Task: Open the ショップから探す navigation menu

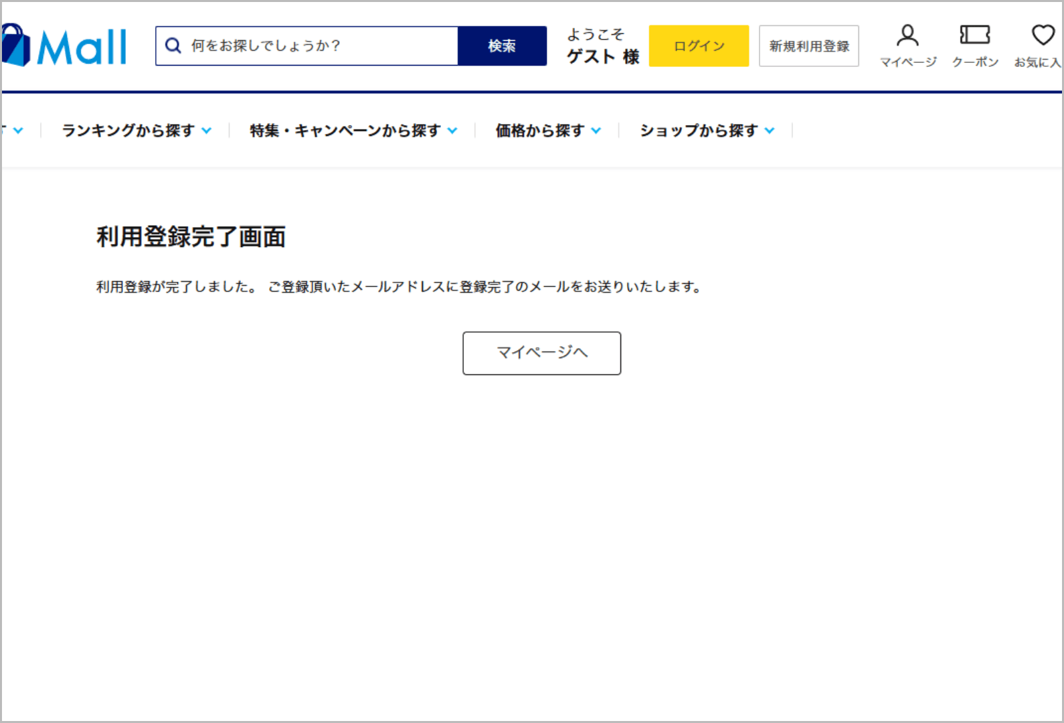Action: 698,131
